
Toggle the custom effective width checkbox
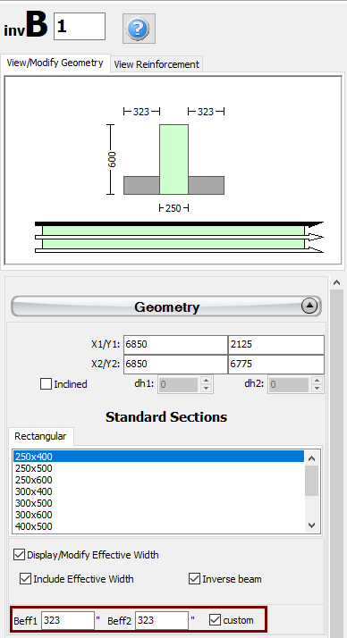coord(215,620)
